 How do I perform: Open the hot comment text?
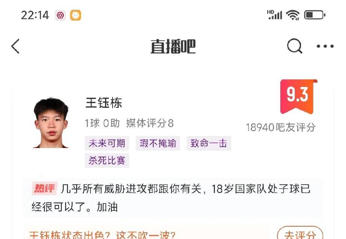tap(171, 197)
